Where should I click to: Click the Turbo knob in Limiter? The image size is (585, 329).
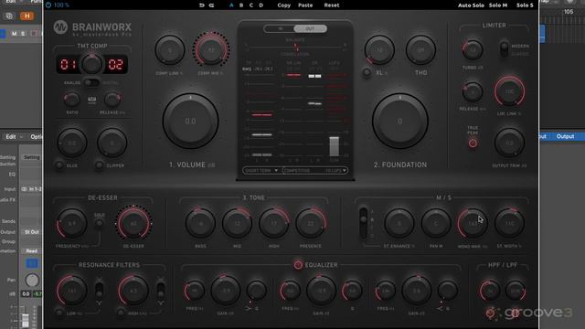(x=473, y=50)
